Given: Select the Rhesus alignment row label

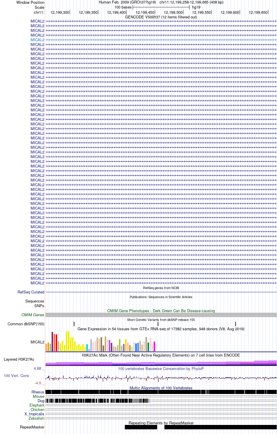Looking at the screenshot, I should tap(38, 392).
